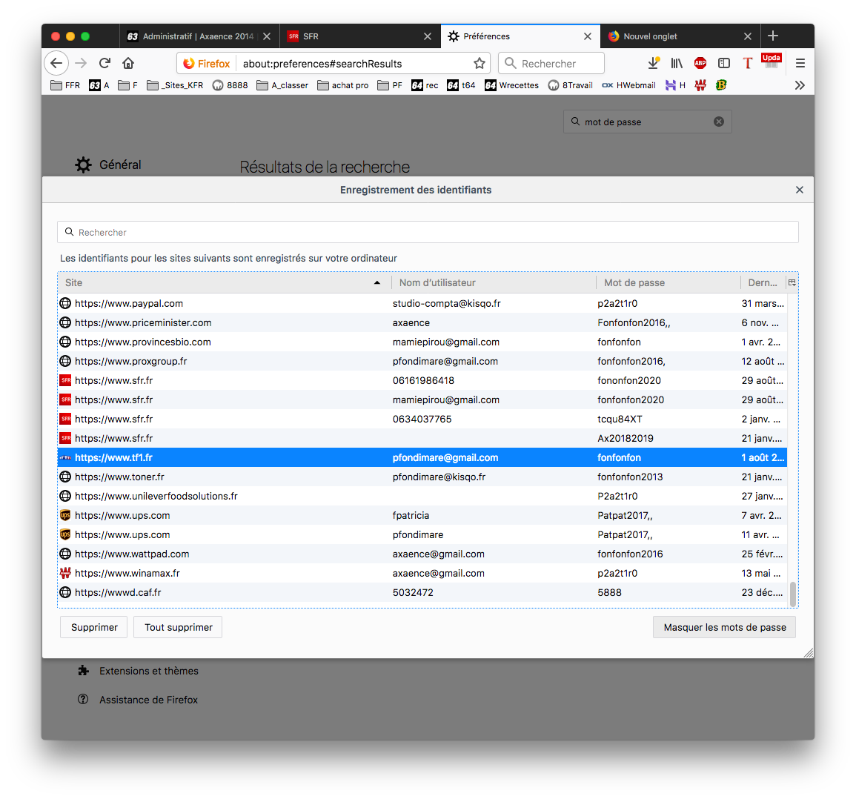Select the sfr.fr row with password tcqu84XT
The width and height of the screenshot is (856, 799).
(x=422, y=419)
